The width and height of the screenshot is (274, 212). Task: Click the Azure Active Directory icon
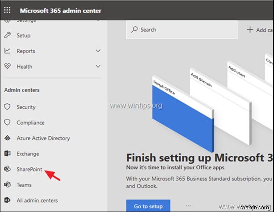click(7, 138)
